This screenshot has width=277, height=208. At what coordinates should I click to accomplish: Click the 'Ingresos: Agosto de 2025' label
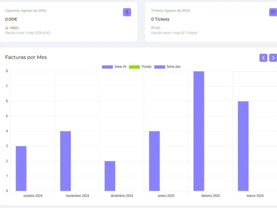pos(25,11)
